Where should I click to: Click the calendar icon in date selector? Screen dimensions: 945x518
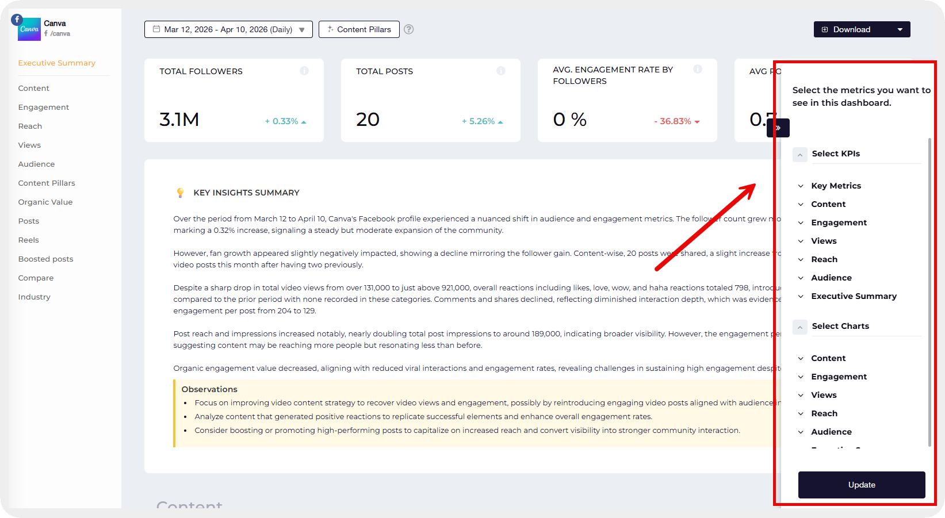(156, 29)
